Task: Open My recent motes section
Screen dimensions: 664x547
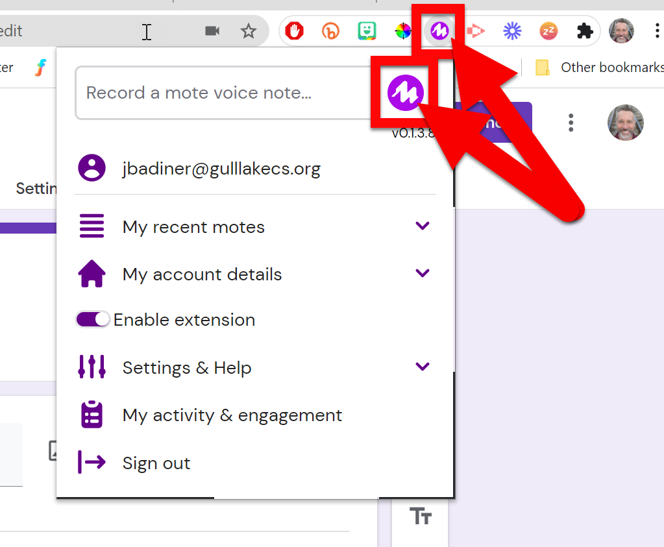Action: (255, 227)
